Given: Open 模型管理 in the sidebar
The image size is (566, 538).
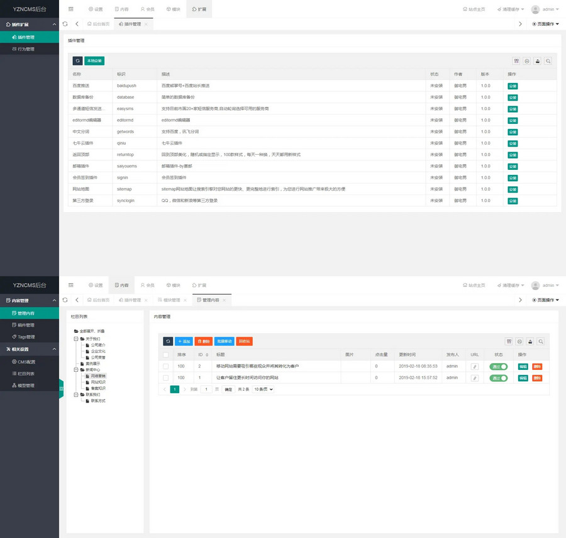Looking at the screenshot, I should point(26,386).
